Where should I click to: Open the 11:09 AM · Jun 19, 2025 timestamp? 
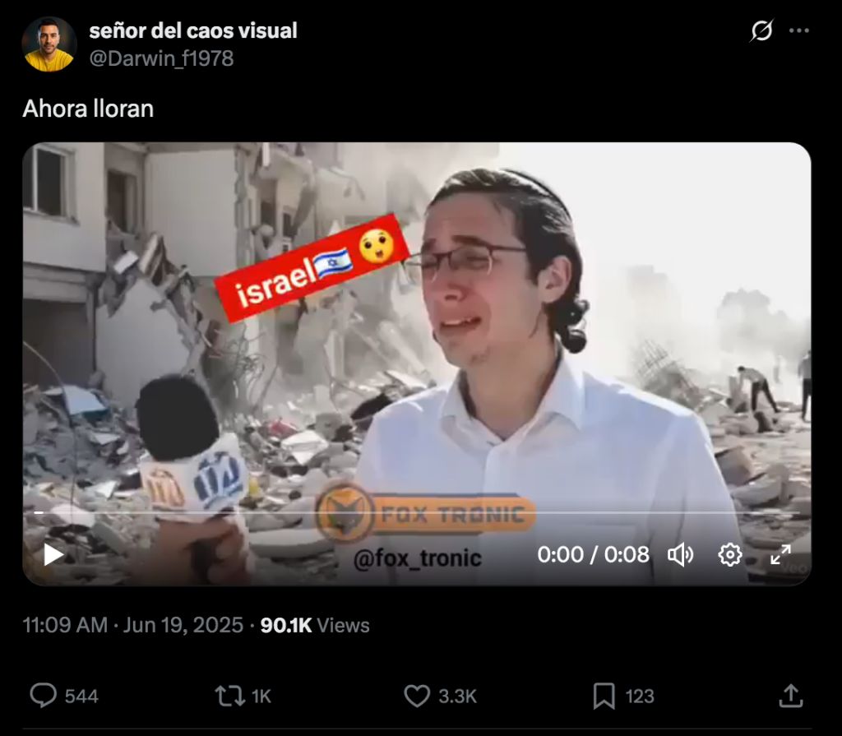[133, 625]
